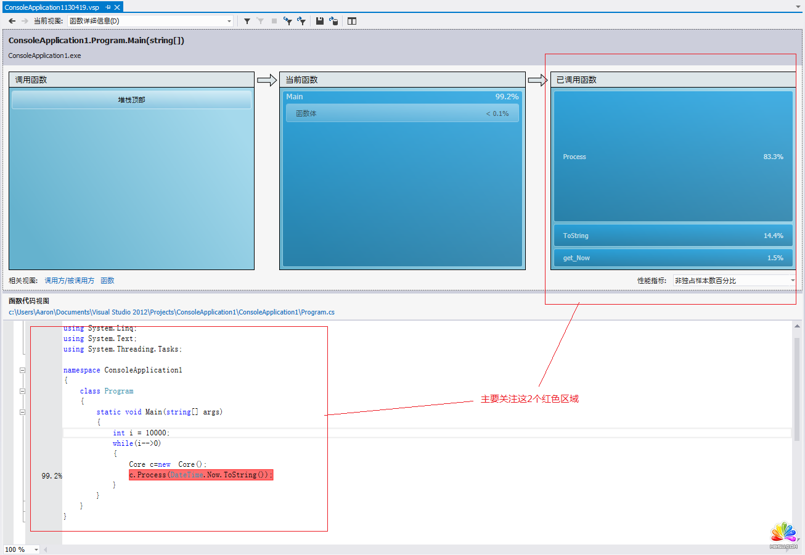Click the back navigation arrow in toolbar

tap(12, 21)
